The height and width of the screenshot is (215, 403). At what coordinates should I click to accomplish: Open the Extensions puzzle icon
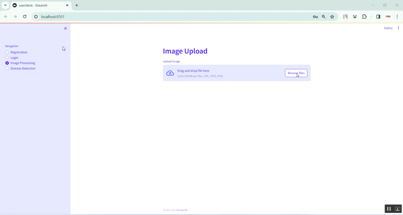pyautogui.click(x=364, y=17)
